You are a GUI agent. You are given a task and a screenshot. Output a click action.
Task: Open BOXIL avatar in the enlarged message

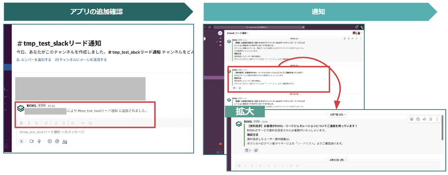click(238, 124)
